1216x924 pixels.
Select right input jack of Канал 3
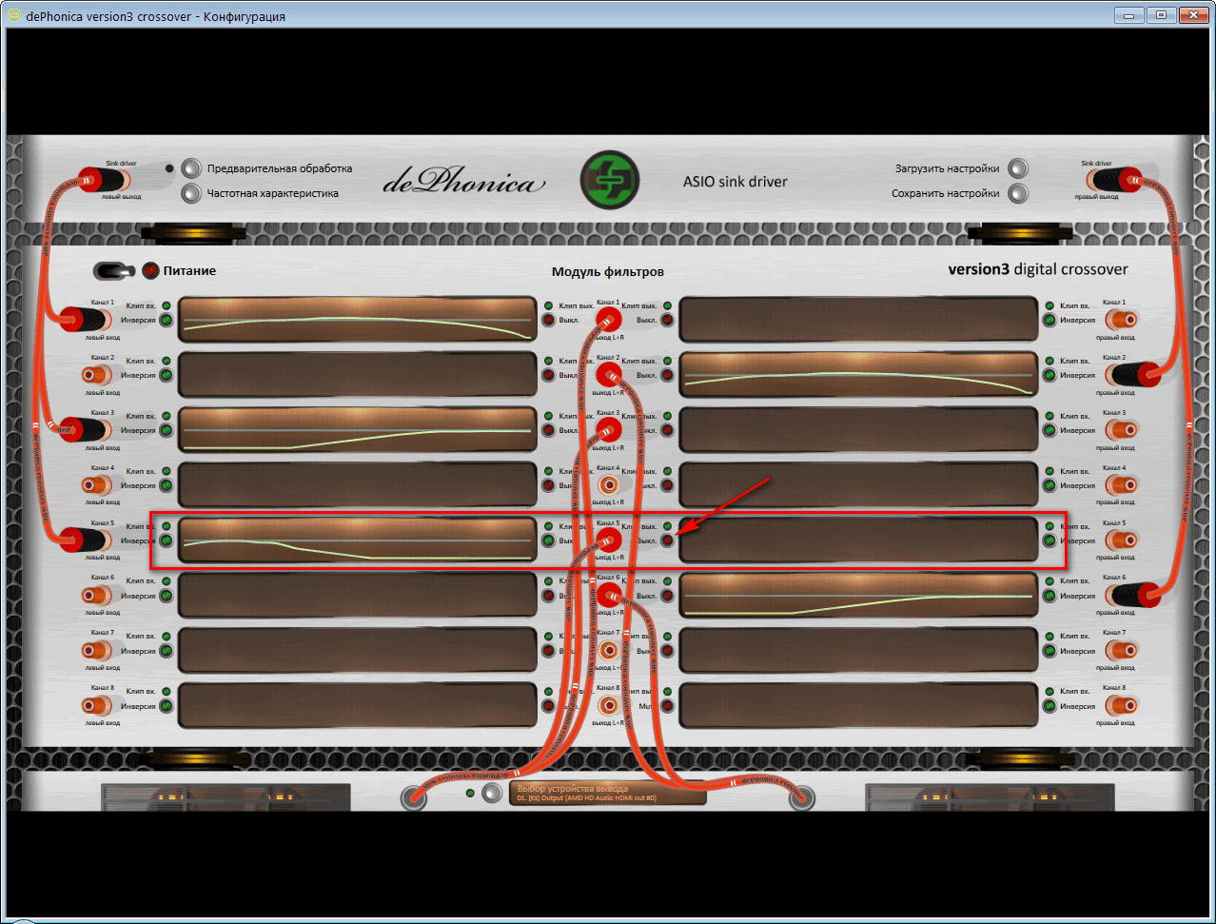point(1121,430)
